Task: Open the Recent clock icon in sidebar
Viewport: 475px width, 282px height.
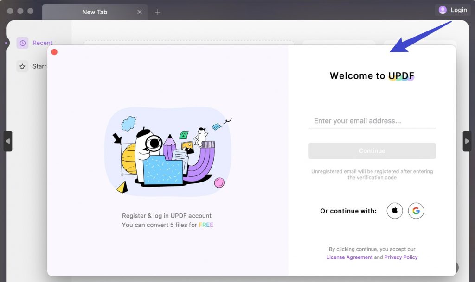Action: [22, 43]
